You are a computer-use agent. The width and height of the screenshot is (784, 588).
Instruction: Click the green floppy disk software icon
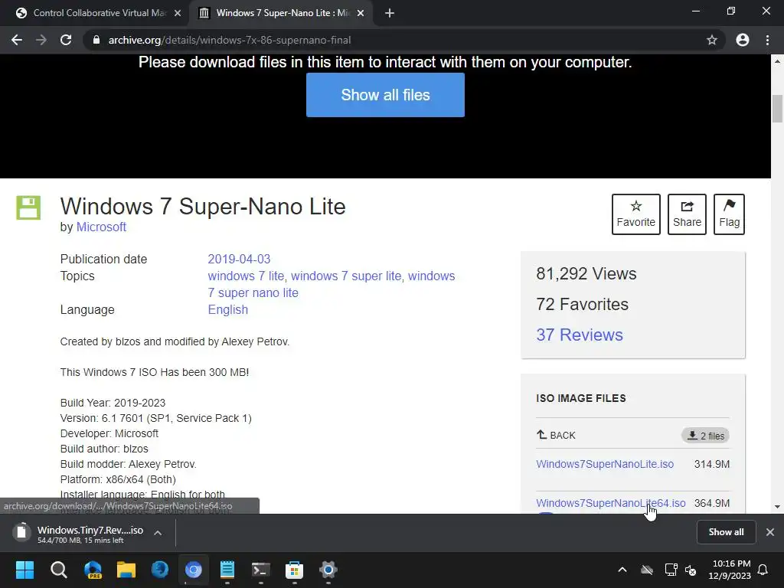[28, 207]
